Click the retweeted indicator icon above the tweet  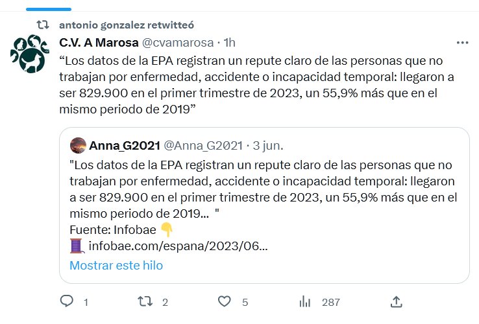(x=43, y=25)
